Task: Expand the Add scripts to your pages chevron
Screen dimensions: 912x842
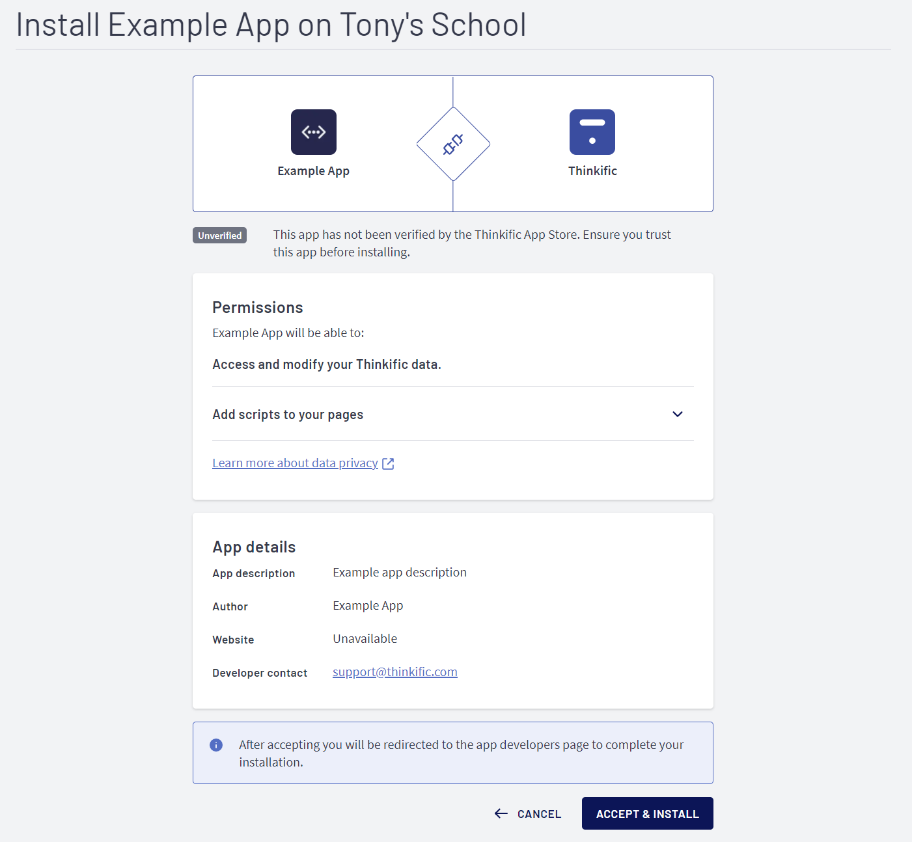Action: coord(678,414)
